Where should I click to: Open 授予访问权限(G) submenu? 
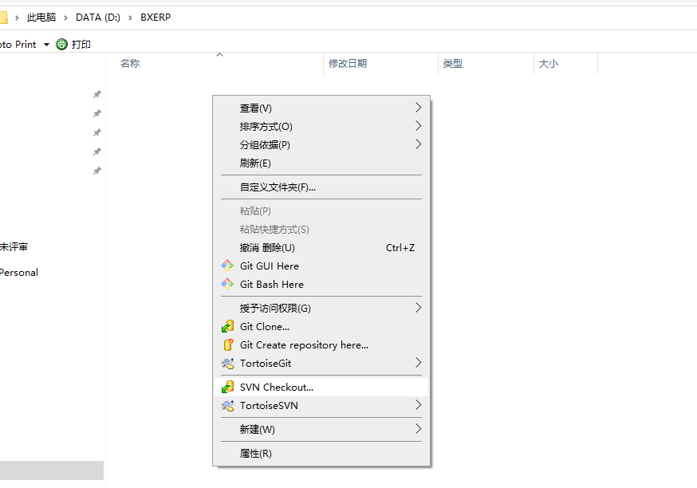point(321,308)
